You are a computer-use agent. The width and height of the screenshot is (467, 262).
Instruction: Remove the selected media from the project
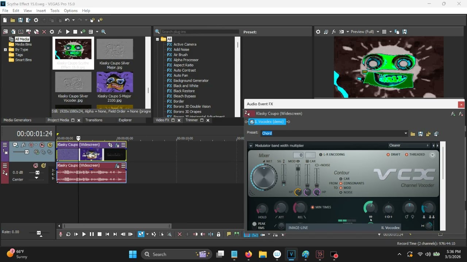point(44,32)
